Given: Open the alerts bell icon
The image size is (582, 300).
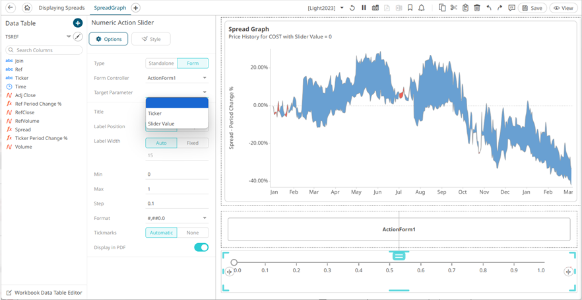Looking at the screenshot, I should click(422, 8).
